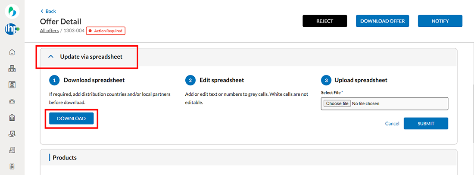The width and height of the screenshot is (474, 175).
Task: Open the warehouse sidebar icon
Action: (12, 118)
